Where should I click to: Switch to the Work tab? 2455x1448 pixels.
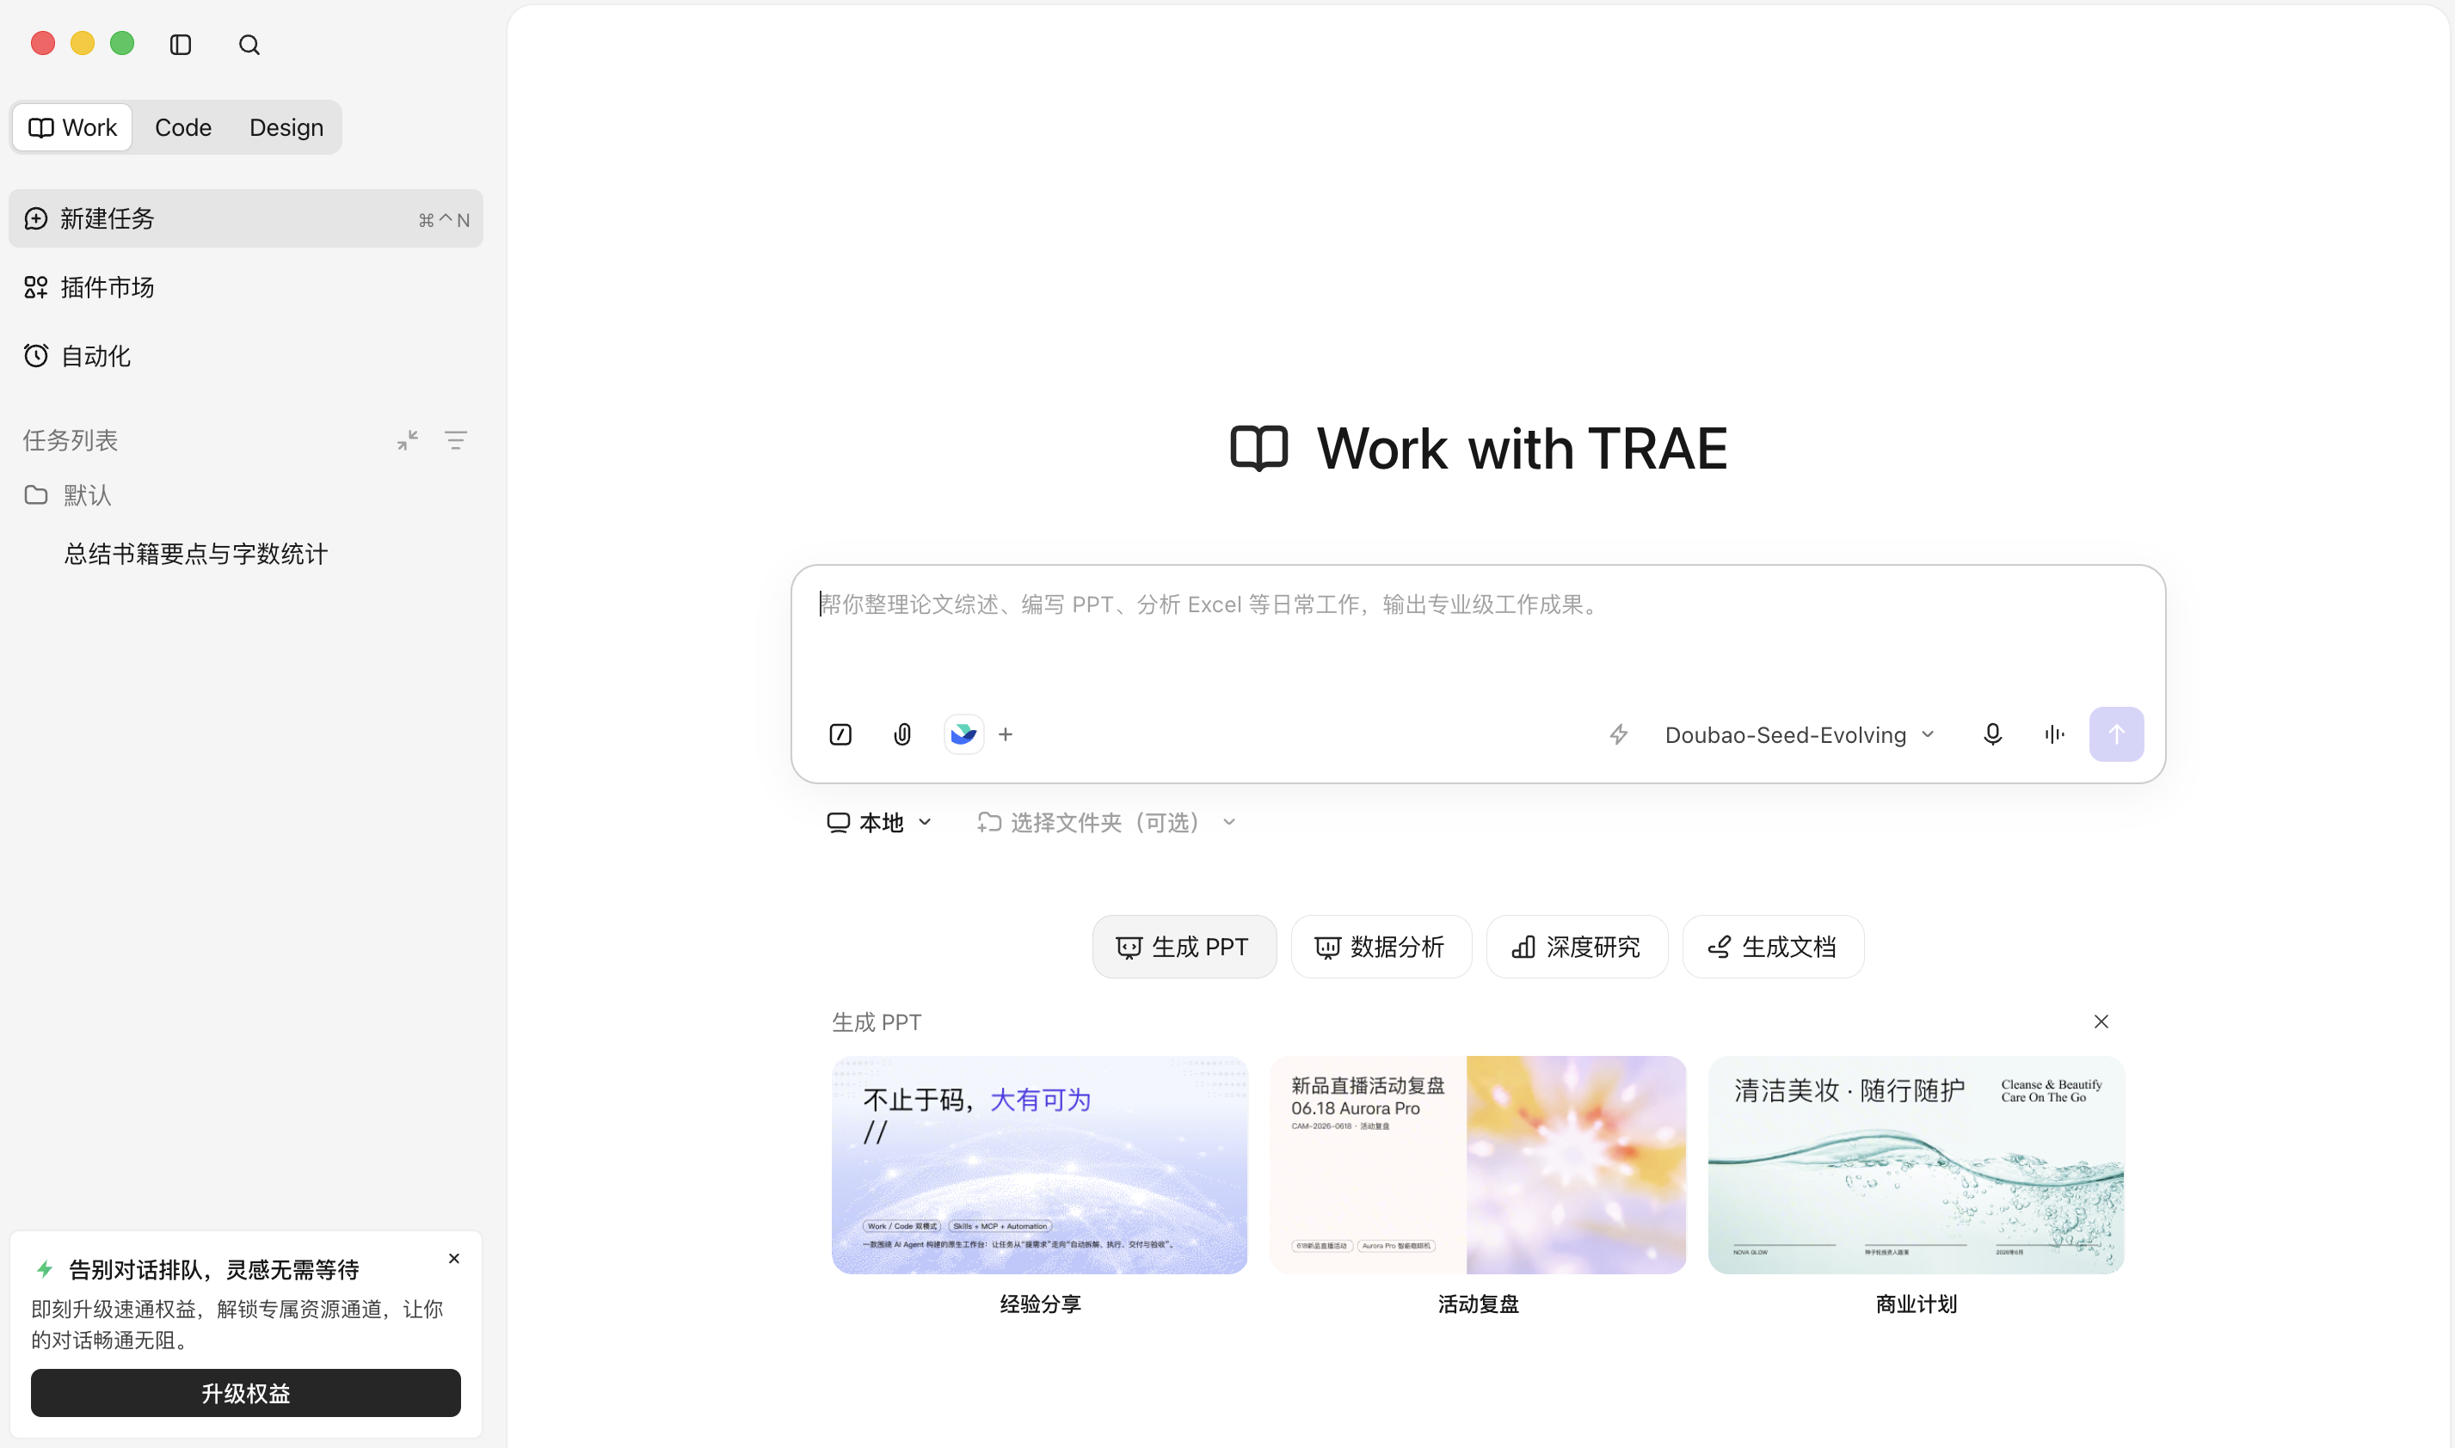73,128
